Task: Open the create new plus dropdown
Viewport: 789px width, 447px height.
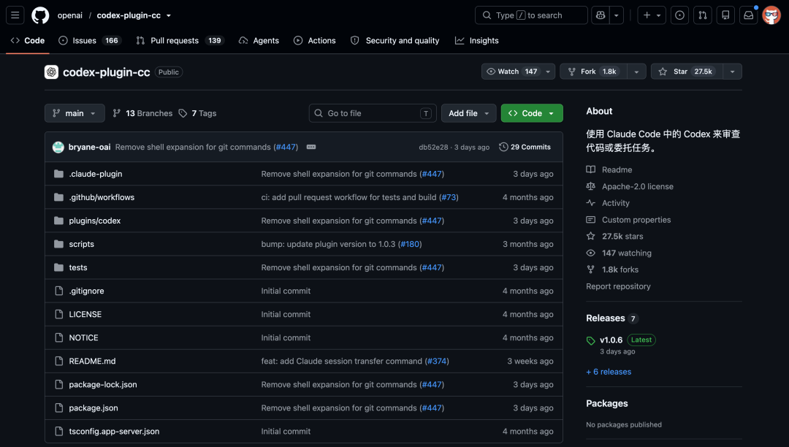Action: [x=652, y=15]
